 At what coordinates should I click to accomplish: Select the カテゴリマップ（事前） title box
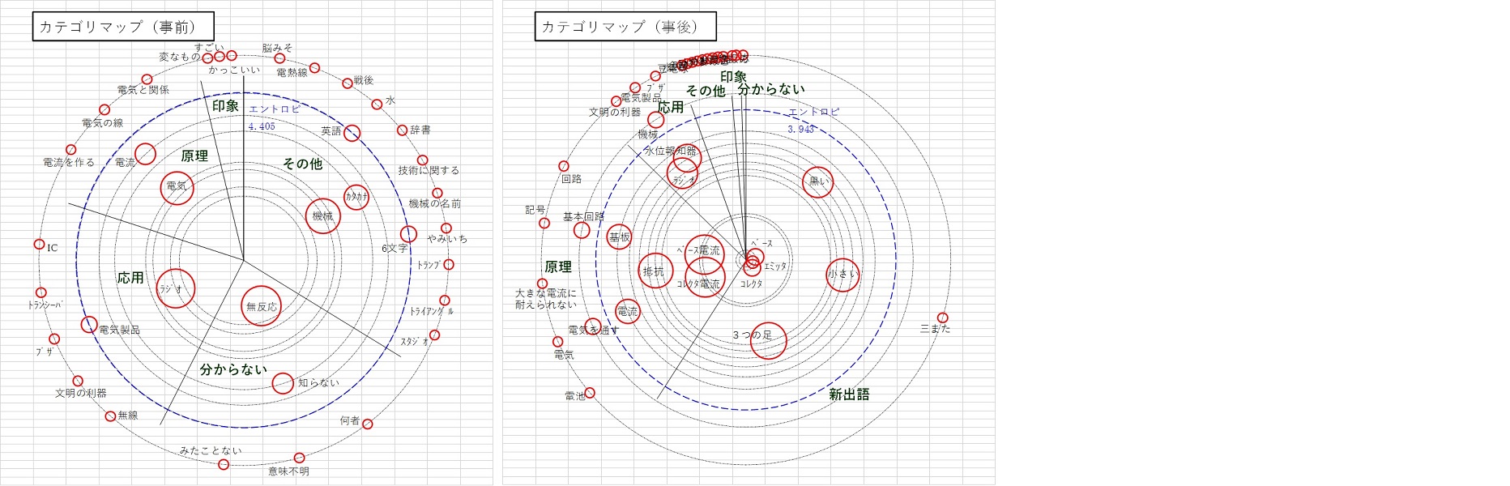[x=123, y=27]
